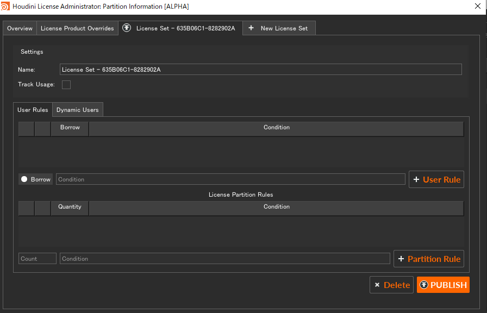Publish the license set

point(443,285)
